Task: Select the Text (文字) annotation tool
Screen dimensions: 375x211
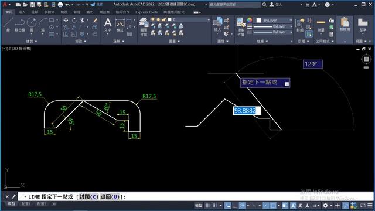Action: click(108, 25)
